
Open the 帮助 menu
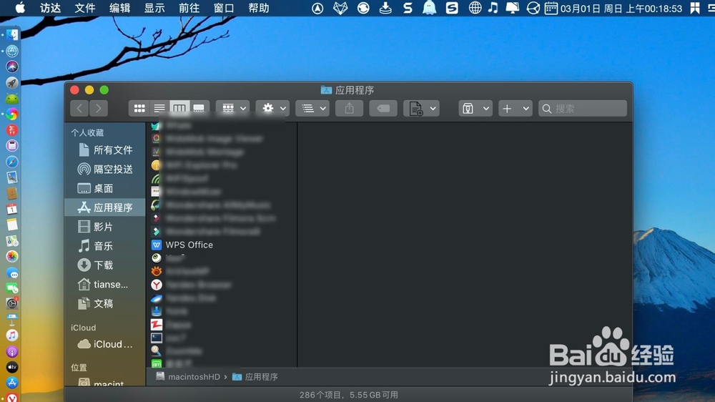tap(259, 8)
